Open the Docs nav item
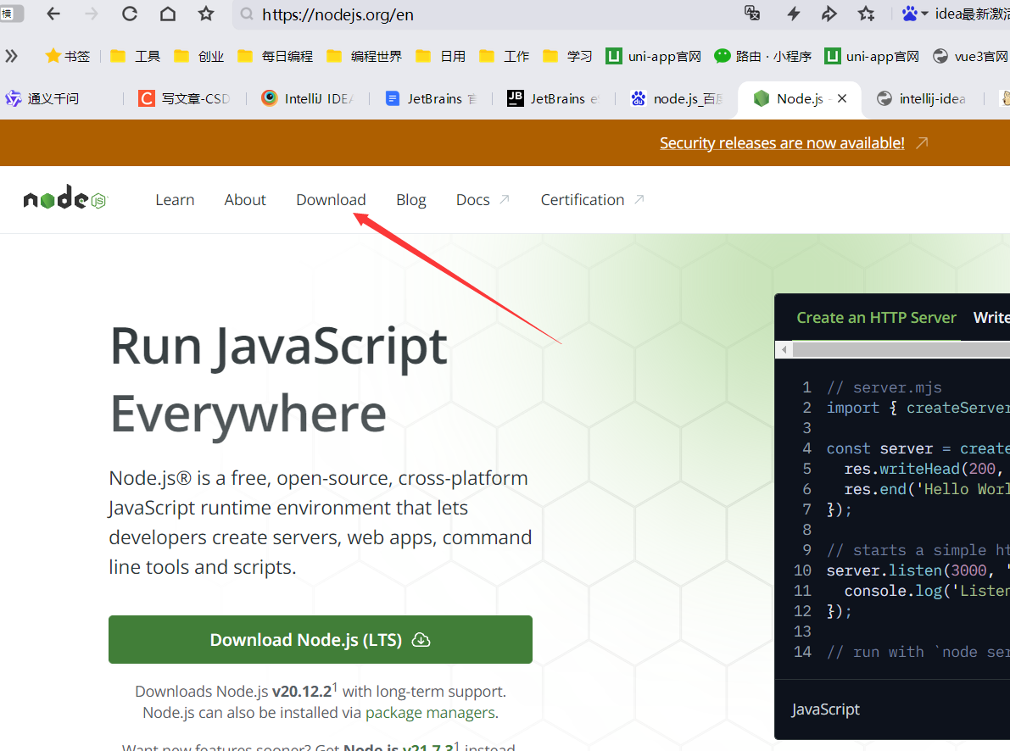The height and width of the screenshot is (751, 1010). tap(483, 200)
